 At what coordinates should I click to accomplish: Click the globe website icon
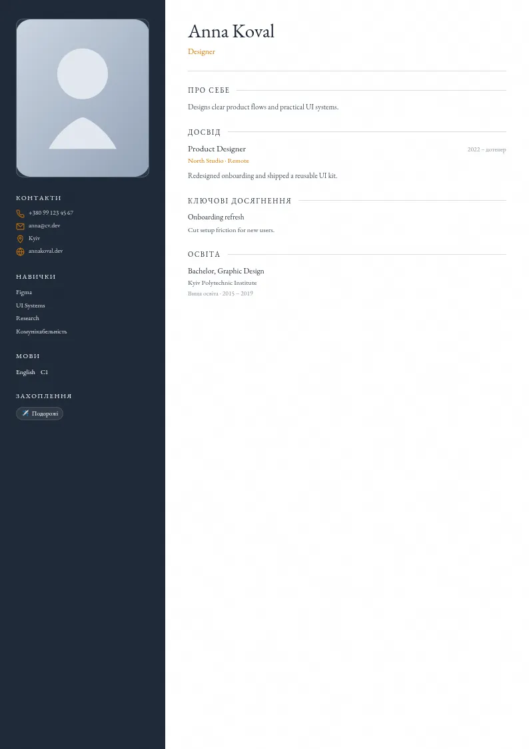20,251
